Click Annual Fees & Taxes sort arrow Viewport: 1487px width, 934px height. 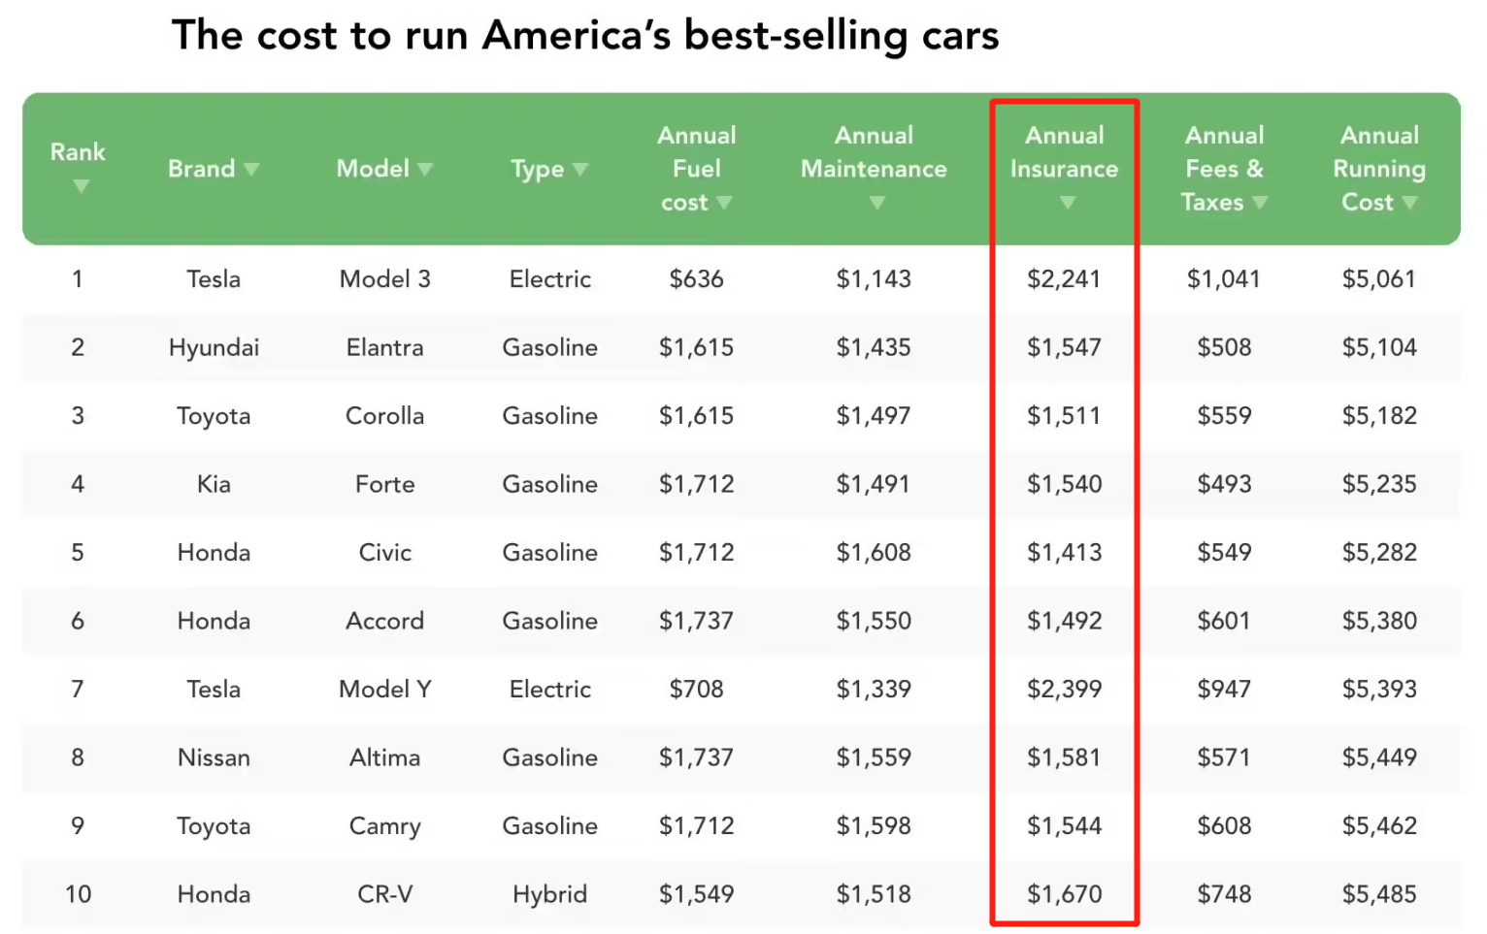click(1260, 203)
